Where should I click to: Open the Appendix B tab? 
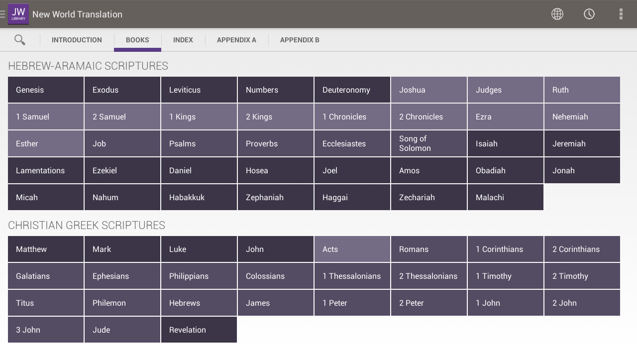(300, 40)
